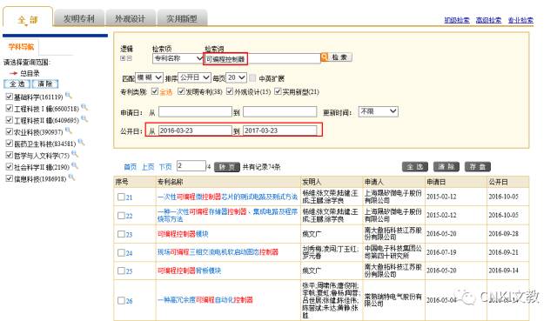Viewport: 557px width, 321px height.
Task: Switch to the 外观设计 tab
Action: coord(131,18)
